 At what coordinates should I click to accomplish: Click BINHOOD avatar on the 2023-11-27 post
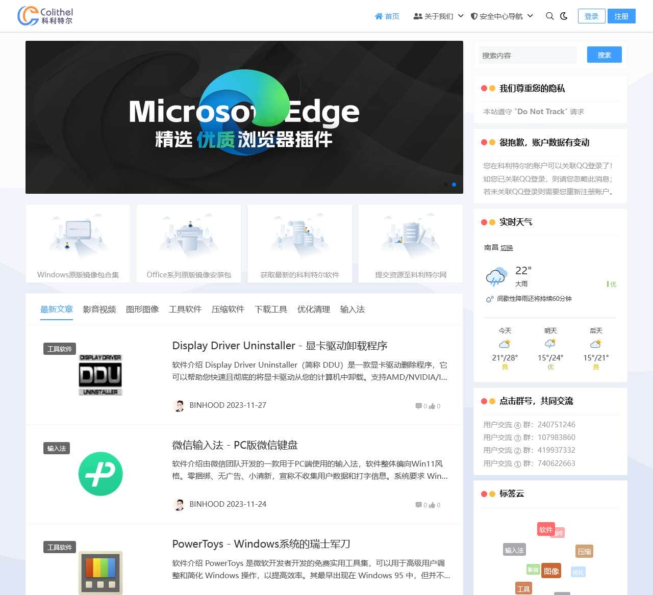coord(179,406)
